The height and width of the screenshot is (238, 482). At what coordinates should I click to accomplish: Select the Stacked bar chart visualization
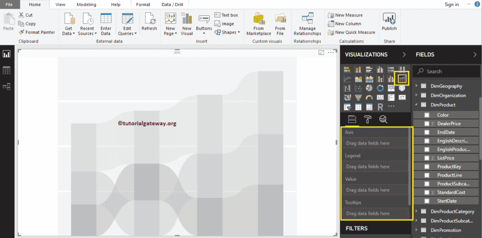pyautogui.click(x=347, y=69)
